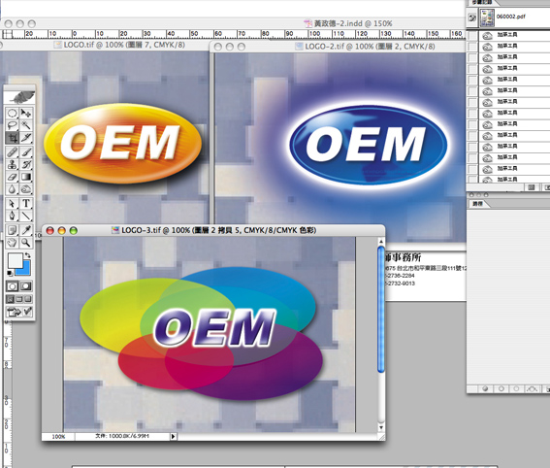This screenshot has height=468, width=550.
Task: Select the Type tool
Action: click(26, 204)
